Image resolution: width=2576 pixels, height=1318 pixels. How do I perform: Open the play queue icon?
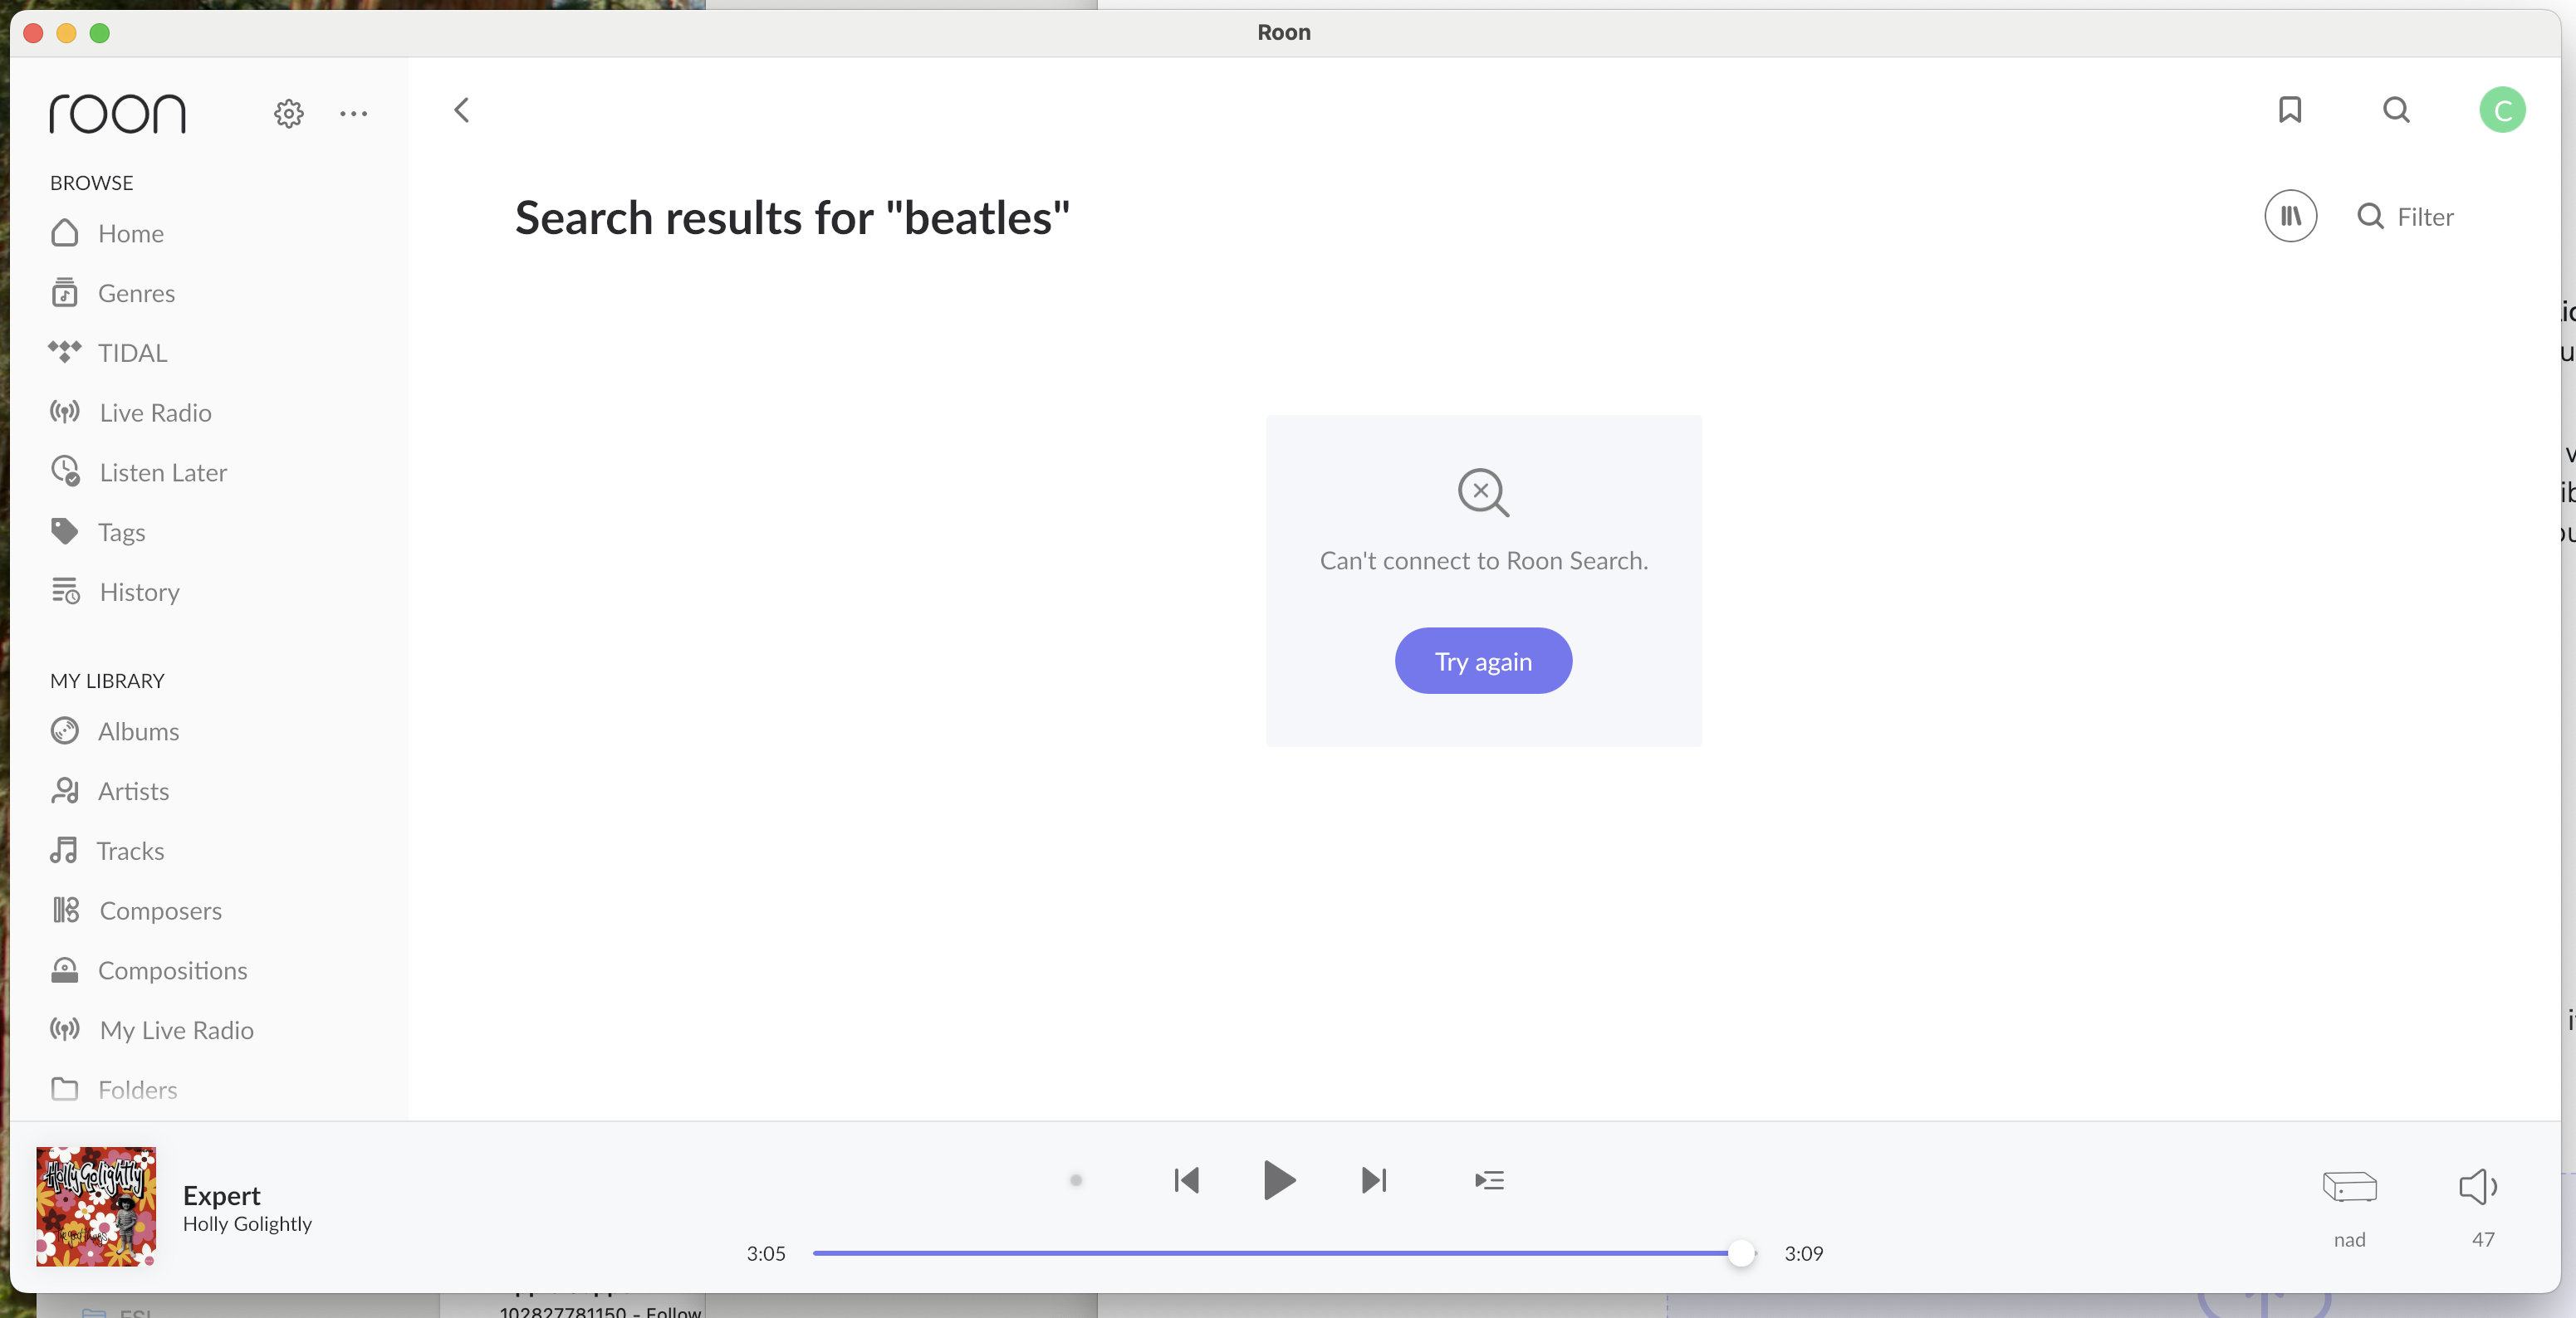click(x=1489, y=1180)
